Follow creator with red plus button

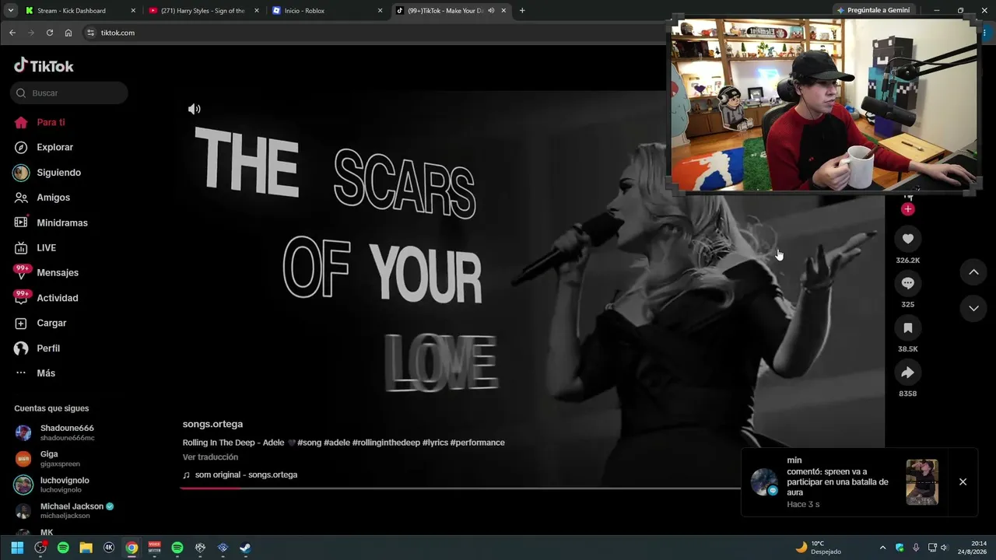click(x=907, y=209)
